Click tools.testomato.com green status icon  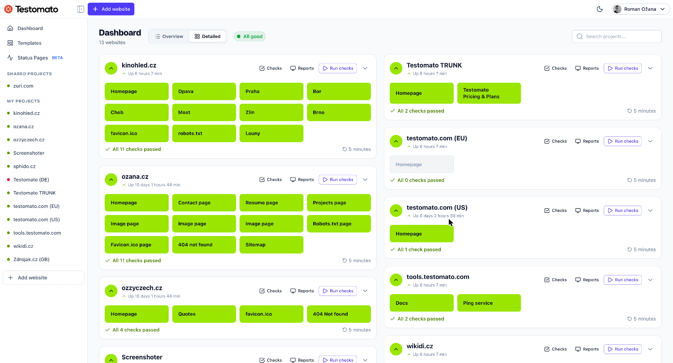(396, 280)
